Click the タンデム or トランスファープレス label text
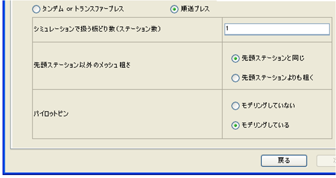The height and width of the screenshot is (178, 336). click(83, 9)
